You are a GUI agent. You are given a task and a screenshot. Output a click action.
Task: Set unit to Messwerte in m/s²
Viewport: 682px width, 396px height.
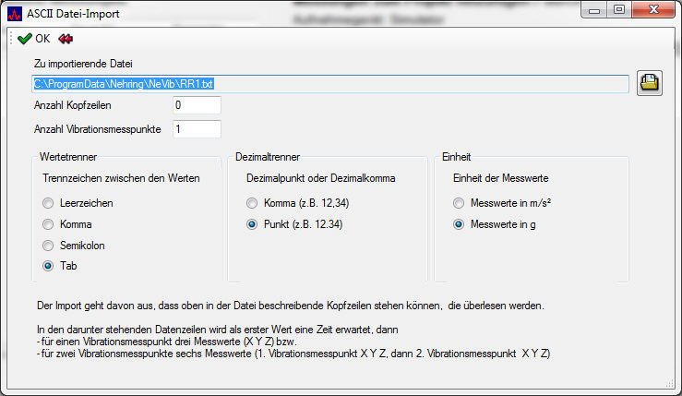tap(459, 203)
